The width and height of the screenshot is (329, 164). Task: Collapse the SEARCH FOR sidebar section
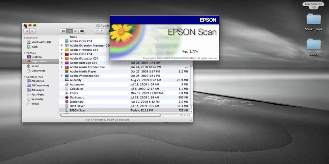point(25,77)
